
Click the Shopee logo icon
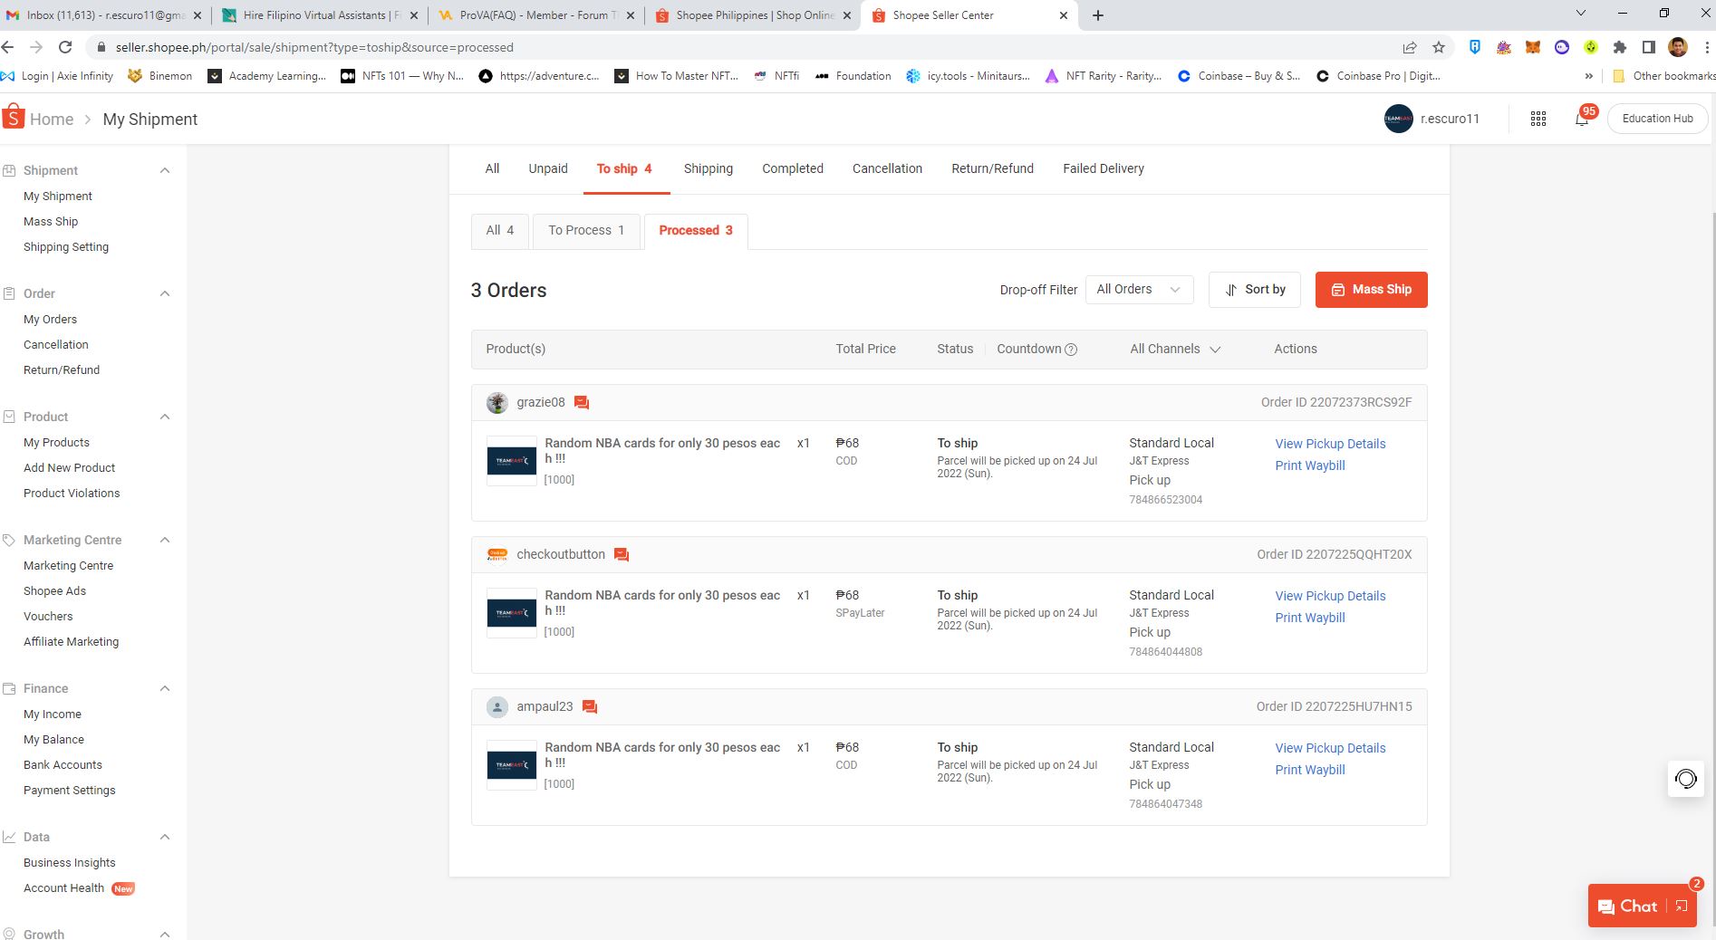(14, 118)
